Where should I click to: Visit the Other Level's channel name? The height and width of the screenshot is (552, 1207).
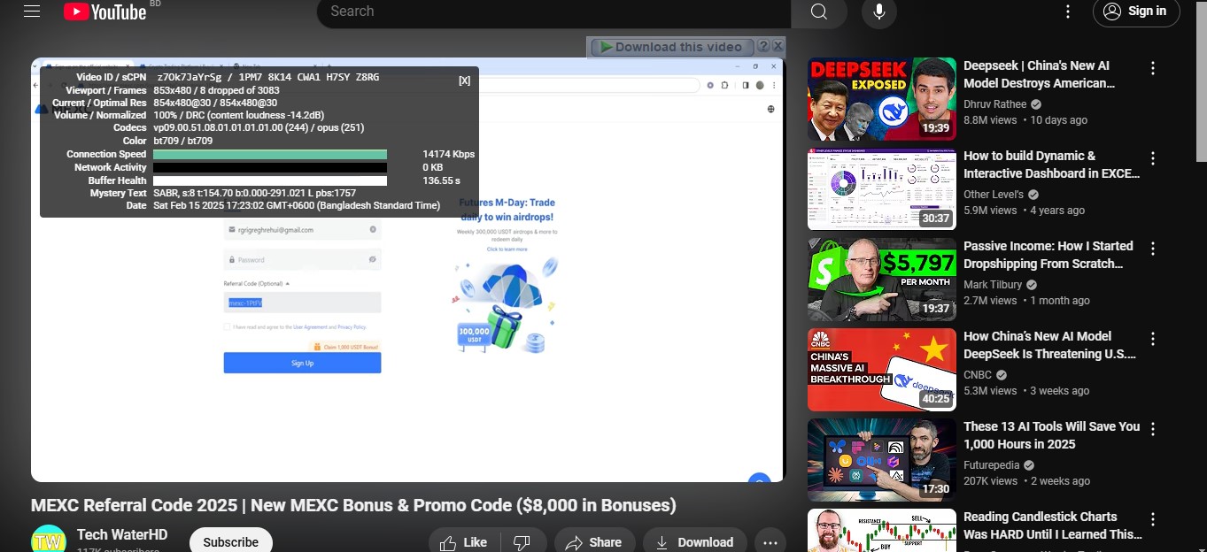[994, 195]
